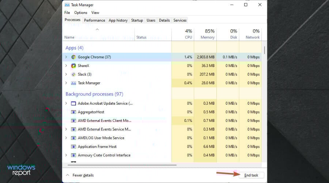The width and height of the screenshot is (329, 183).
Task: Click the Adobe Acrobat Update Service icon
Action: pos(73,103)
